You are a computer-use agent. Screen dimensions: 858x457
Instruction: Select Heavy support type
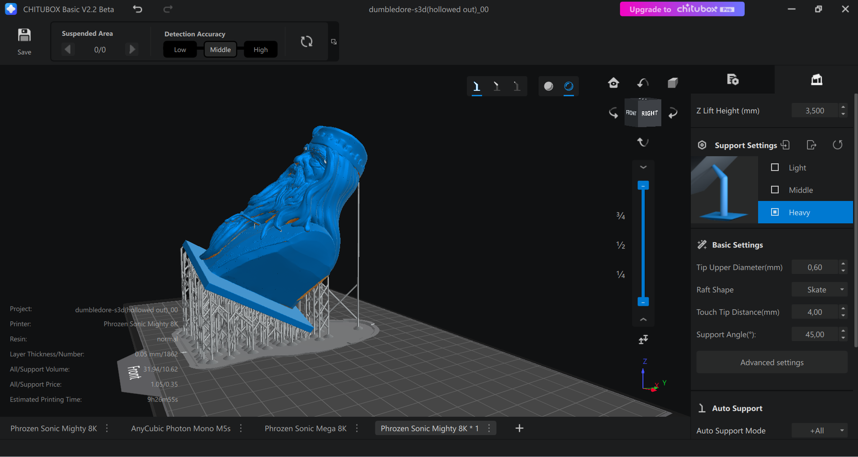click(806, 212)
